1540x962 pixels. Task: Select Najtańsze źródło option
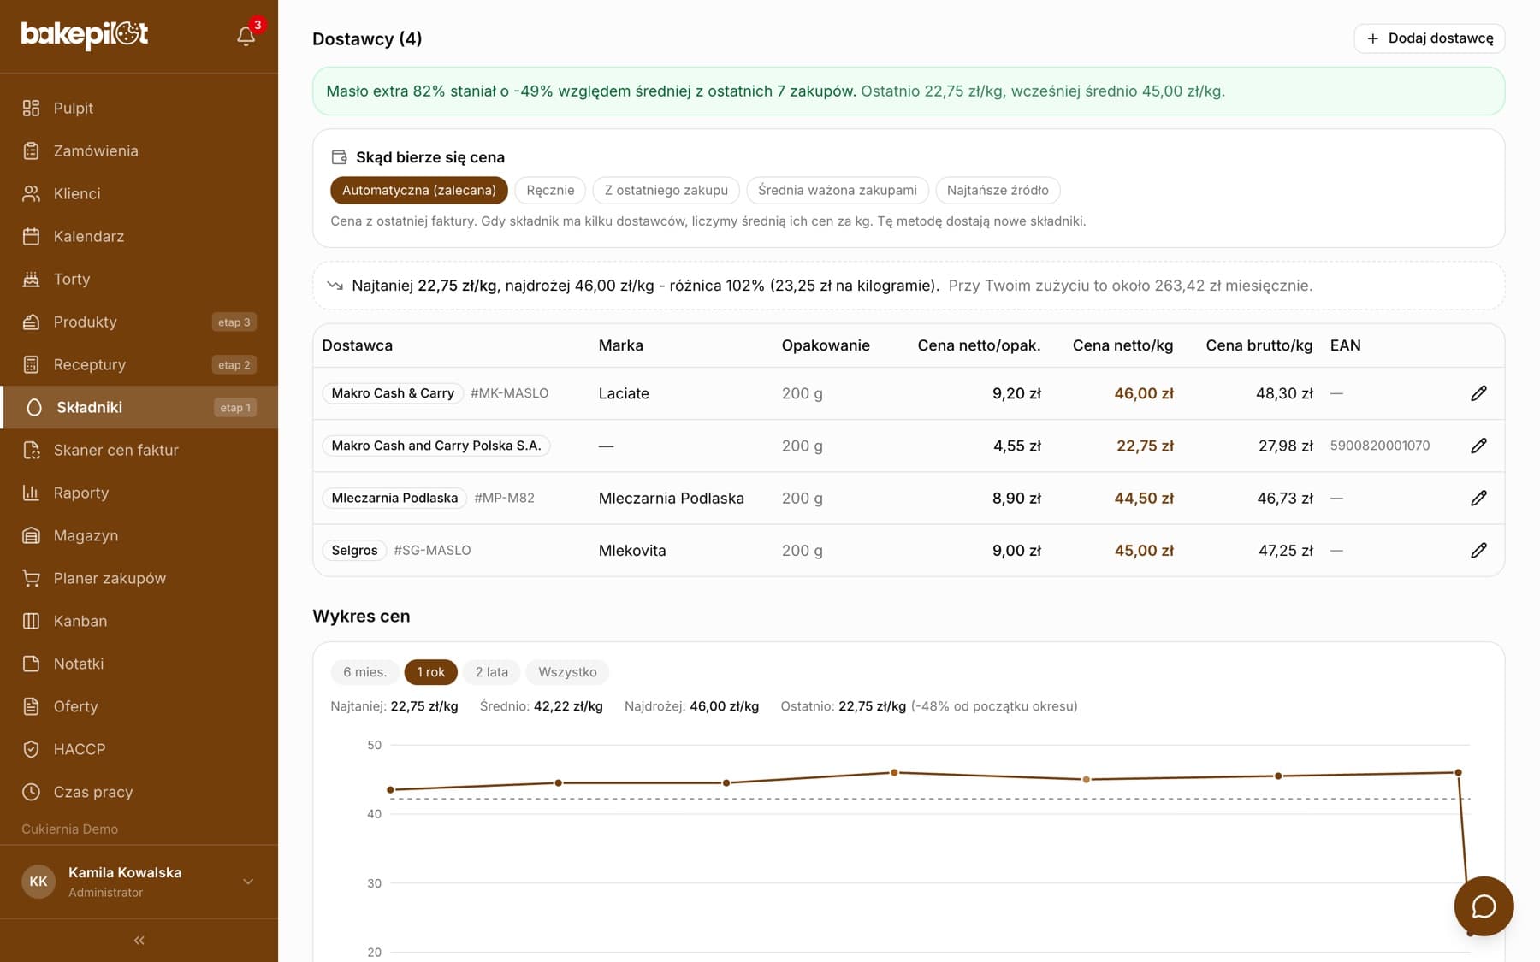(x=998, y=190)
